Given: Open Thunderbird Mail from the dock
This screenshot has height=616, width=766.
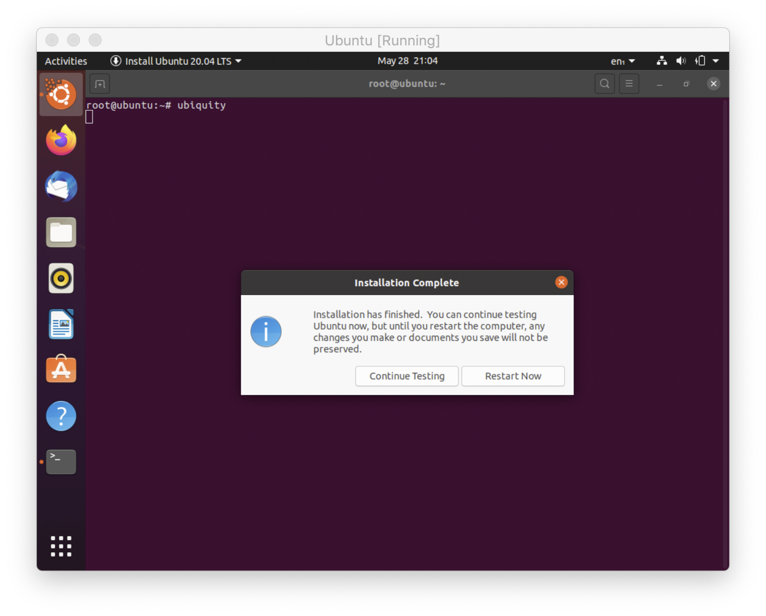Looking at the screenshot, I should pos(61,186).
